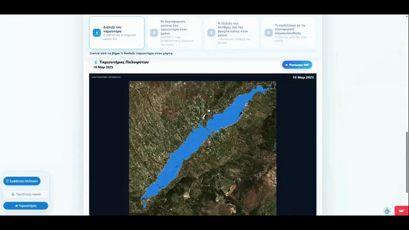Click 'Εμφάνιση επιλογών' button
Viewport: 409px width, 230px height.
pos(22,181)
